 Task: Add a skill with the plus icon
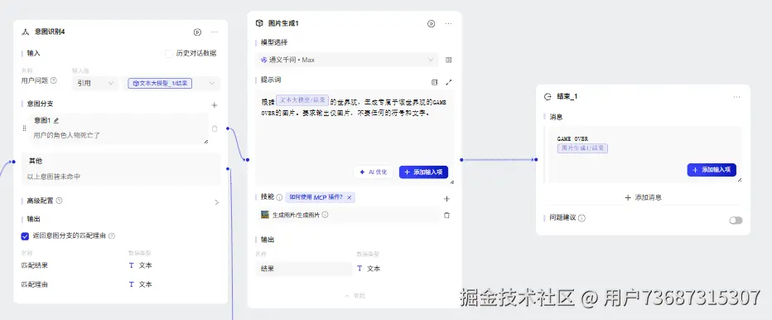click(x=447, y=199)
